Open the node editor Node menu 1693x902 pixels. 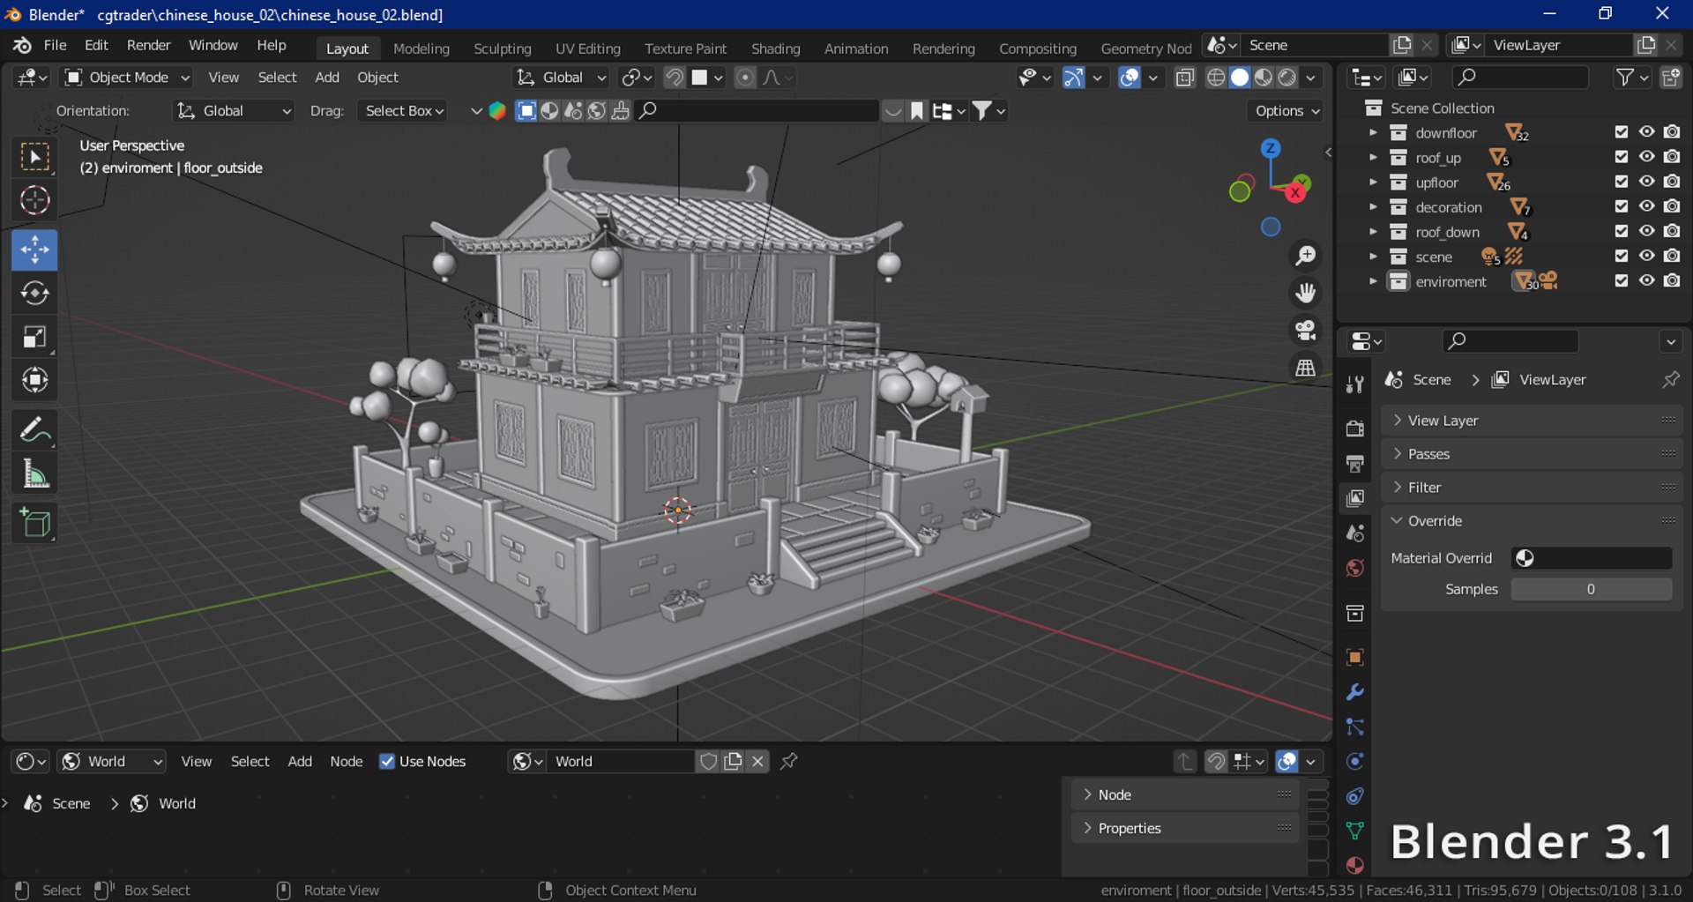346,761
